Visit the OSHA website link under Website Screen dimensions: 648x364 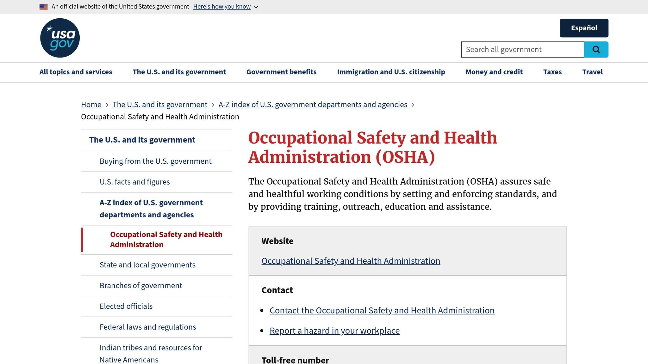click(351, 261)
